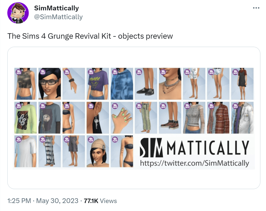266x211 pixels.
Task: Open the SimMattically display name link
Action: coord(56,8)
